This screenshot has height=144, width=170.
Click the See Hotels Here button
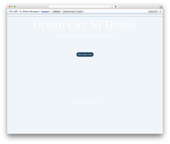85,54
